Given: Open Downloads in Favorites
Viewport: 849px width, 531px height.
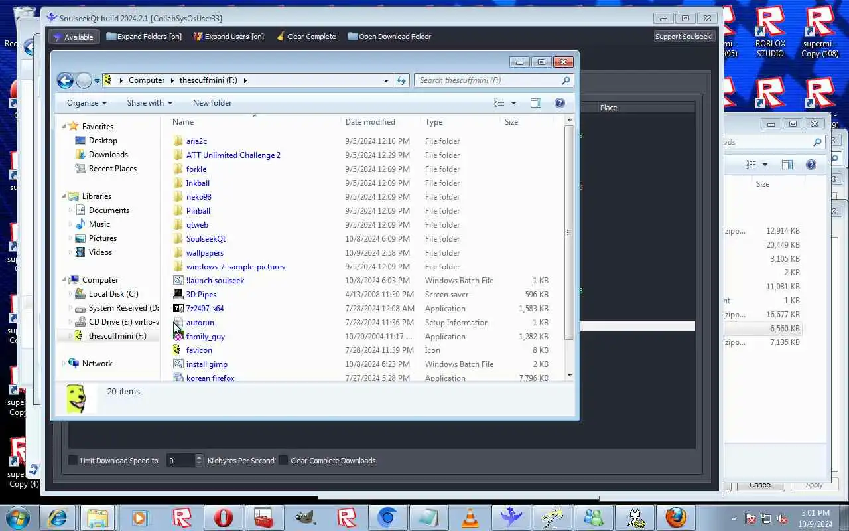Looking at the screenshot, I should coord(108,155).
